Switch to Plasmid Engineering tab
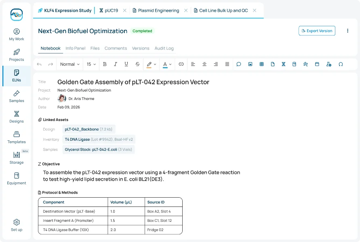The image size is (360, 242). [x=156, y=10]
